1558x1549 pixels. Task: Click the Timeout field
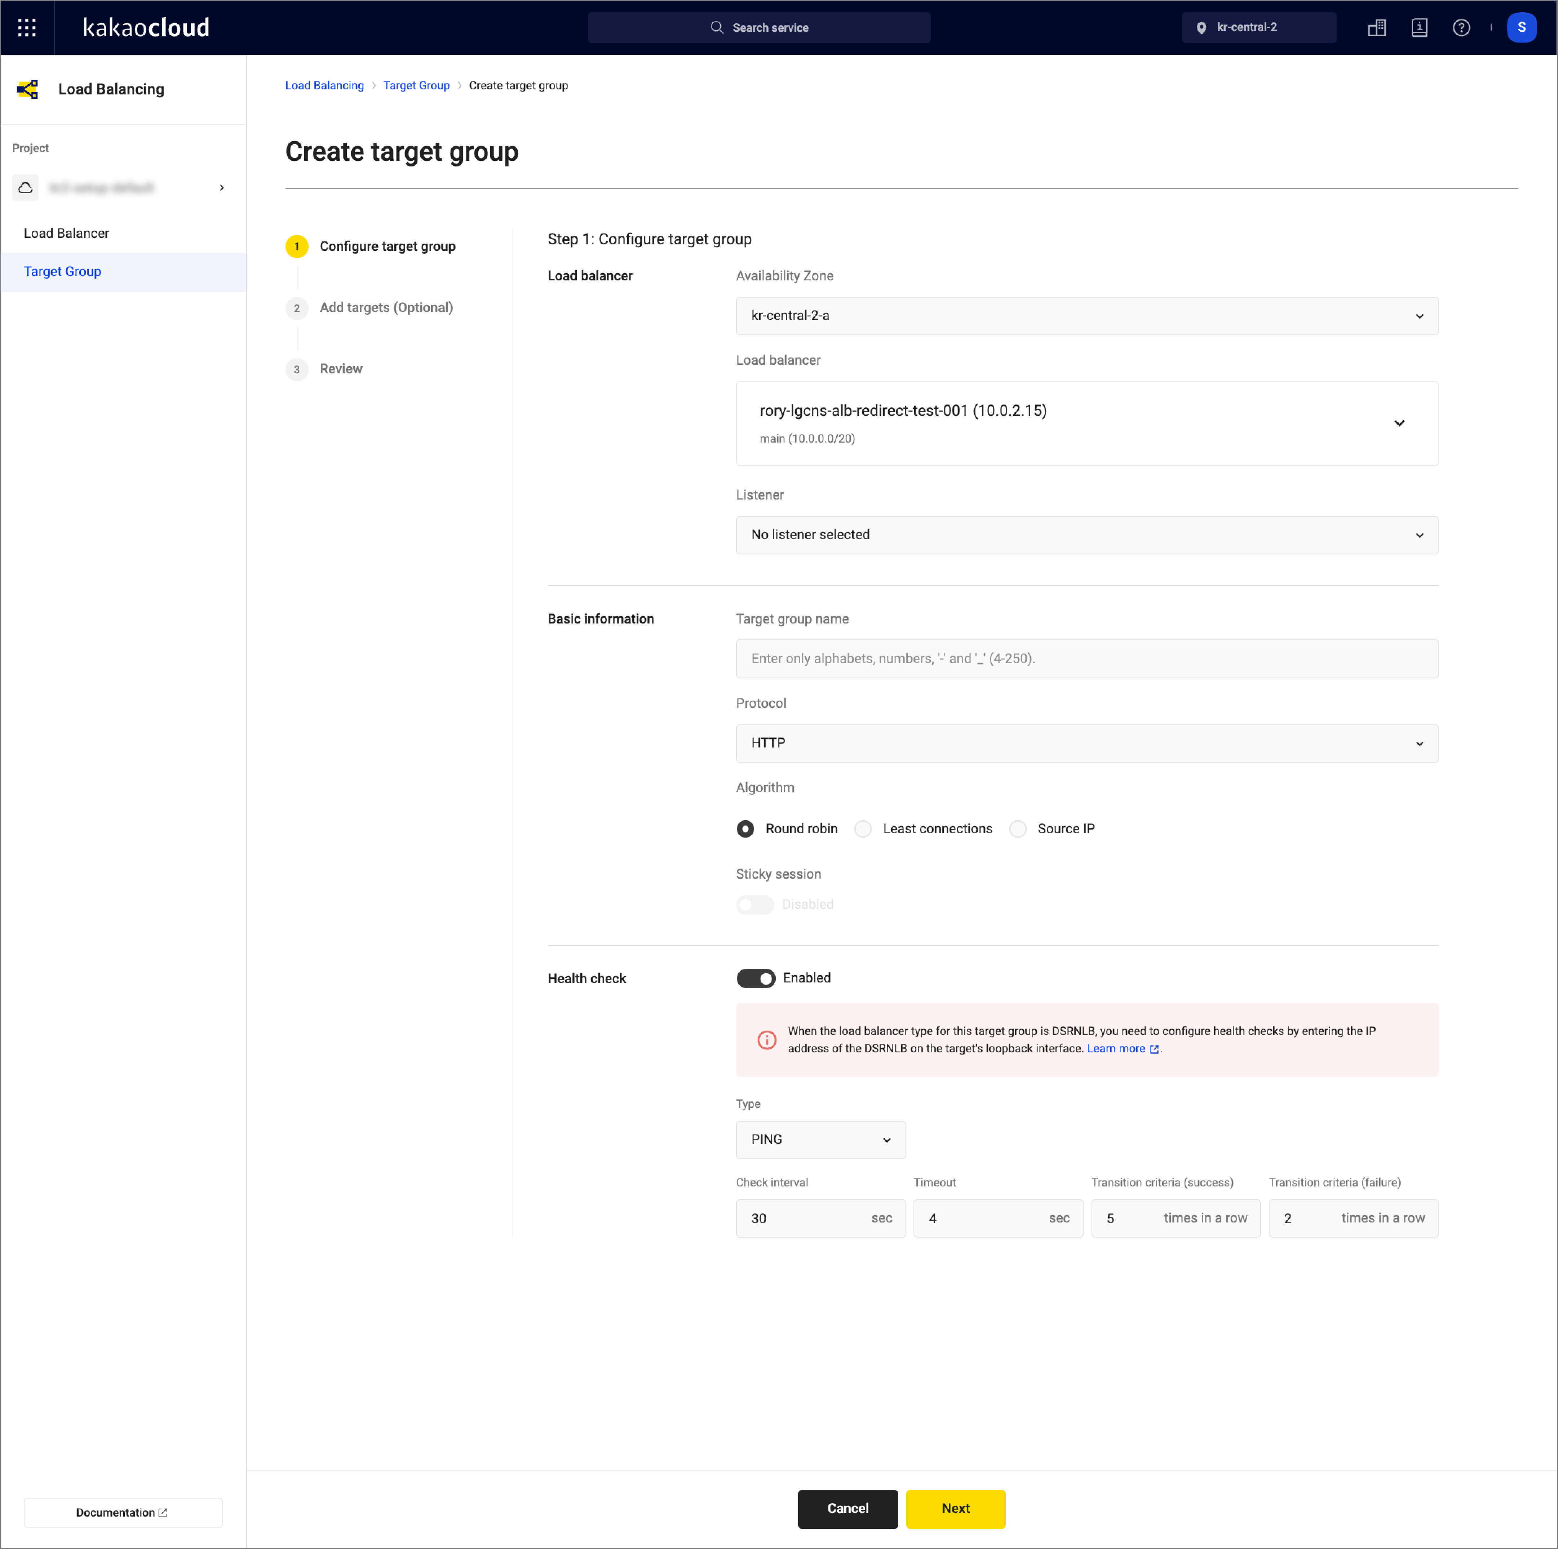[997, 1219]
